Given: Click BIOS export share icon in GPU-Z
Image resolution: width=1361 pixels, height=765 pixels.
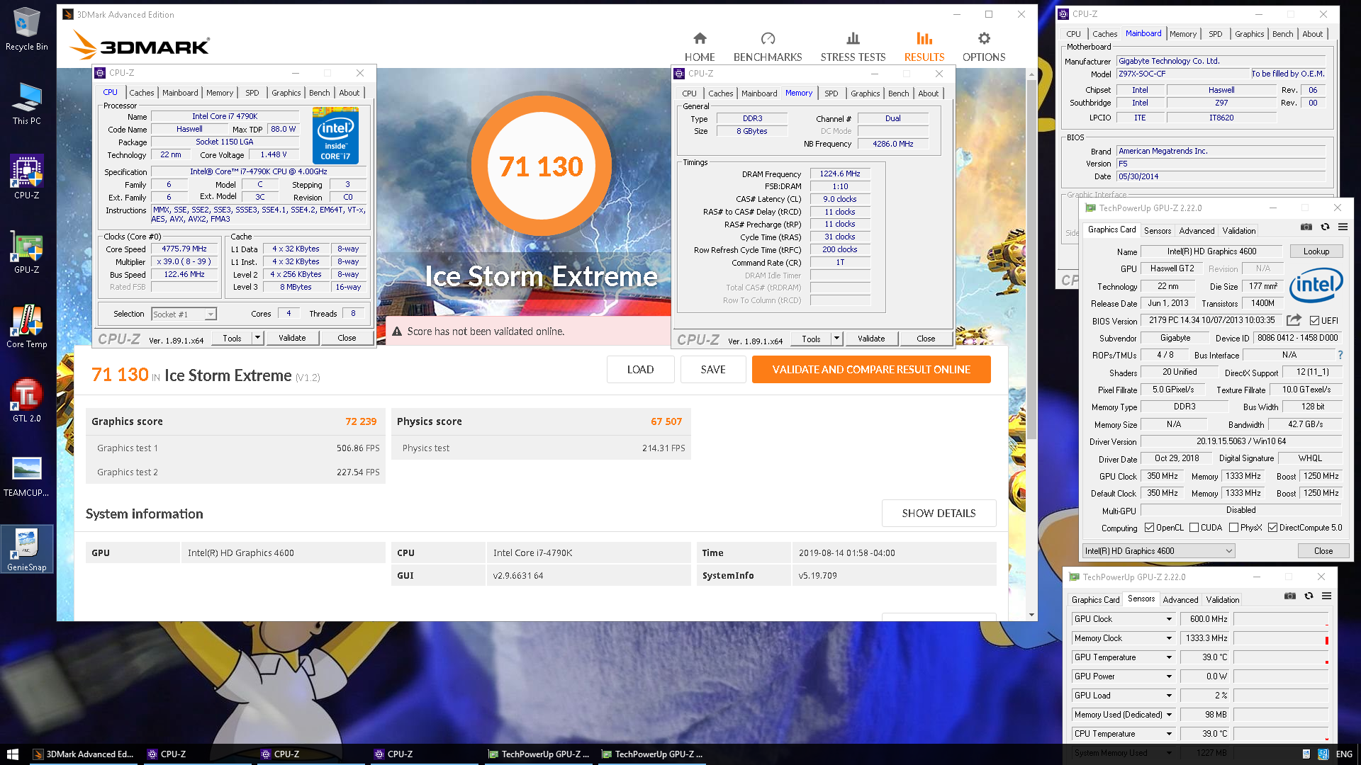Looking at the screenshot, I should coord(1294,320).
